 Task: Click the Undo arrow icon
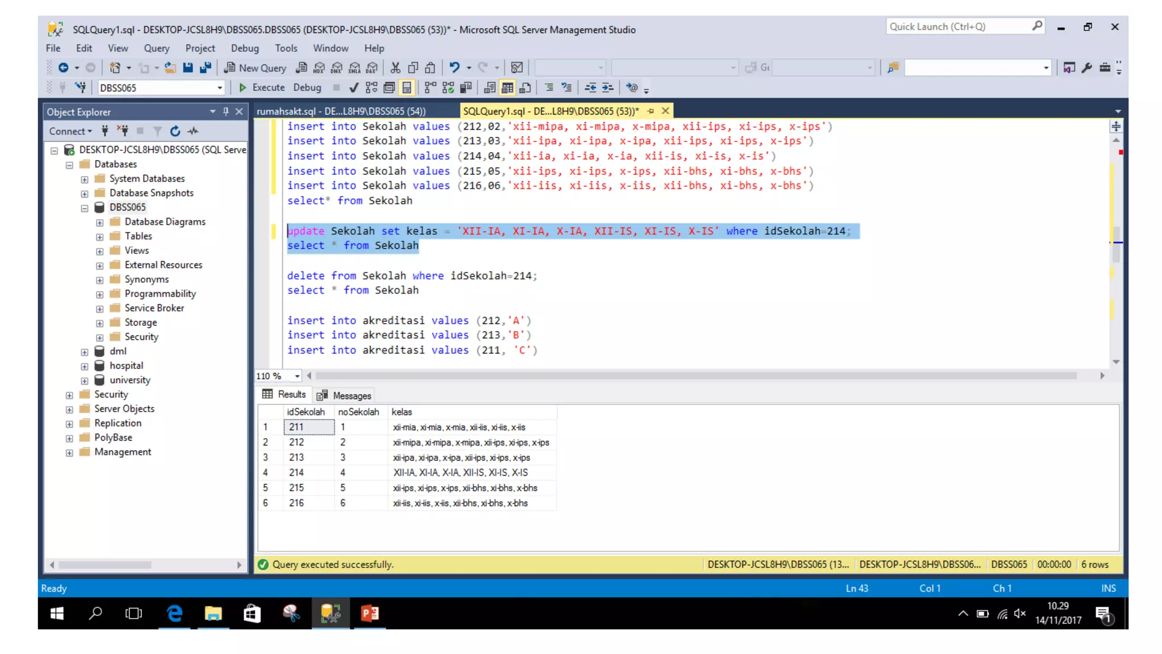pos(454,68)
